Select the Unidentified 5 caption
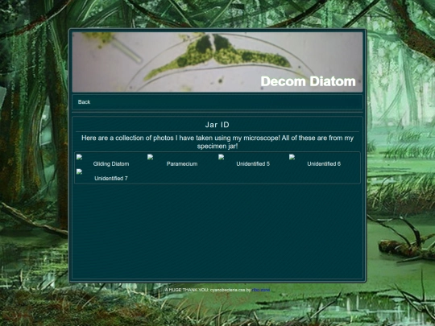This screenshot has height=326, width=435. click(253, 164)
